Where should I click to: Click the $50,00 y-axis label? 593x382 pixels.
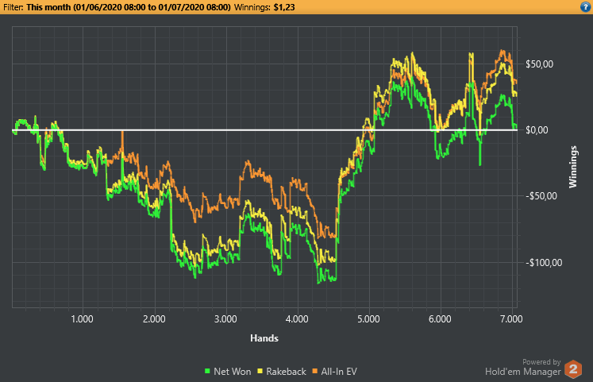click(x=543, y=64)
